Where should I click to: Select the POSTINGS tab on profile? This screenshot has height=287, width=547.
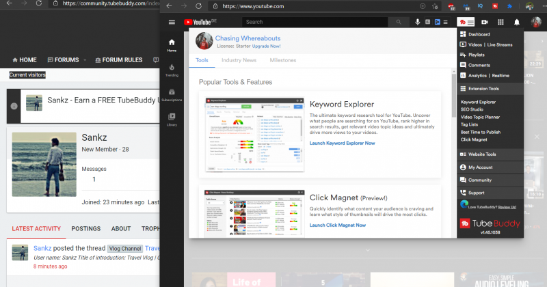coord(86,228)
